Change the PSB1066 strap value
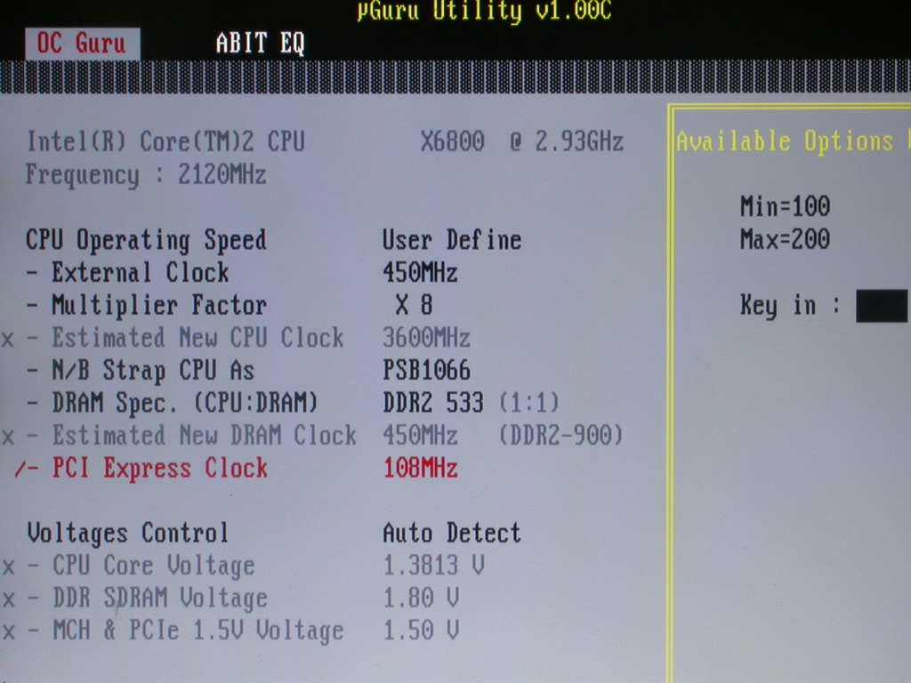911x683 pixels. coord(426,370)
